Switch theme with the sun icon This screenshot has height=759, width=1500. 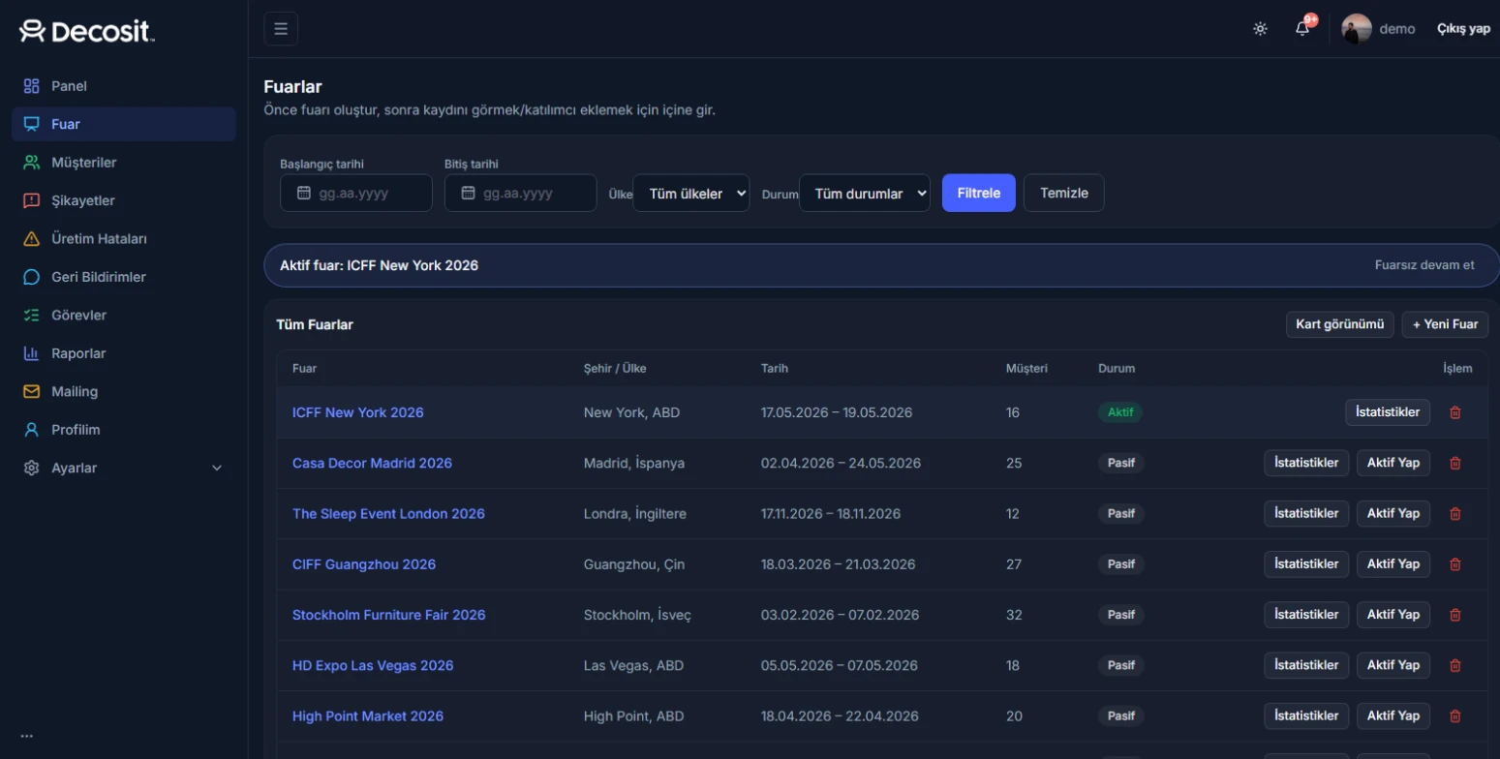pyautogui.click(x=1260, y=29)
